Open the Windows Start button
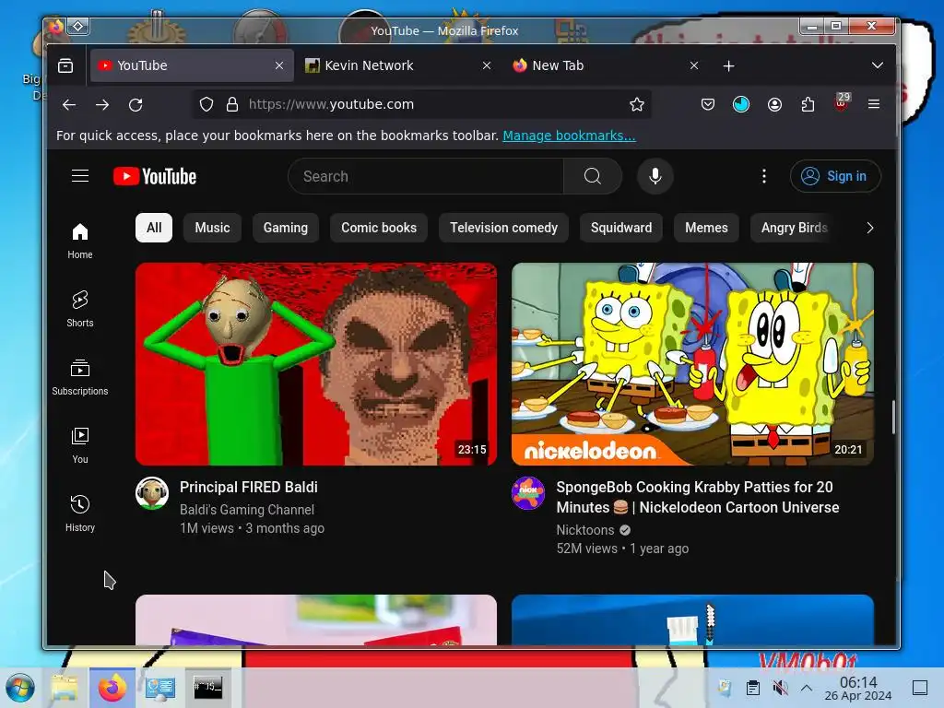944x708 pixels. tap(20, 688)
